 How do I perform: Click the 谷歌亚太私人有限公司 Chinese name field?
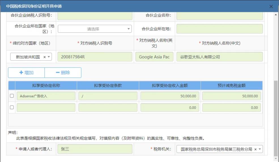[220, 57]
